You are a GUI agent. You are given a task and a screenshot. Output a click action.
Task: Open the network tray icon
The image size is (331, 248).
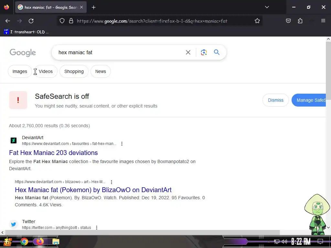pyautogui.click(x=277, y=242)
